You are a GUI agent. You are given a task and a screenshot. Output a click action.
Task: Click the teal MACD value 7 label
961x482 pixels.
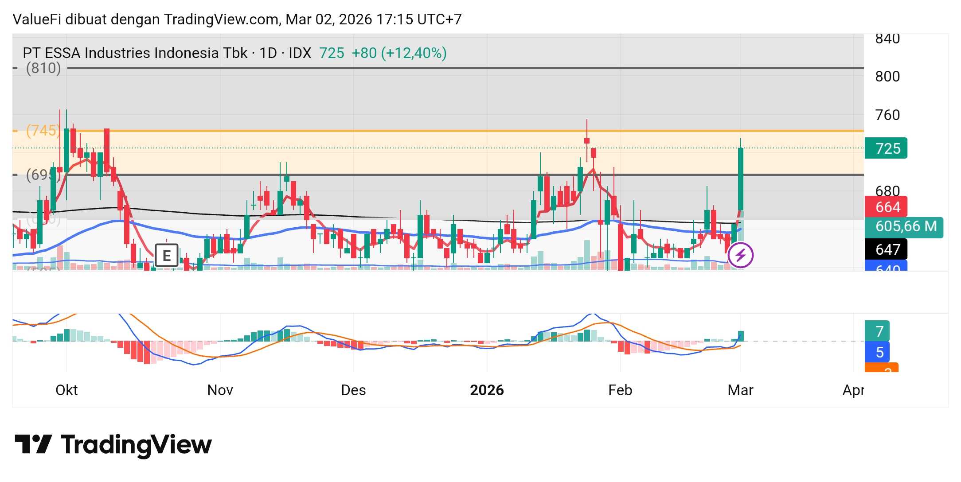pos(877,331)
